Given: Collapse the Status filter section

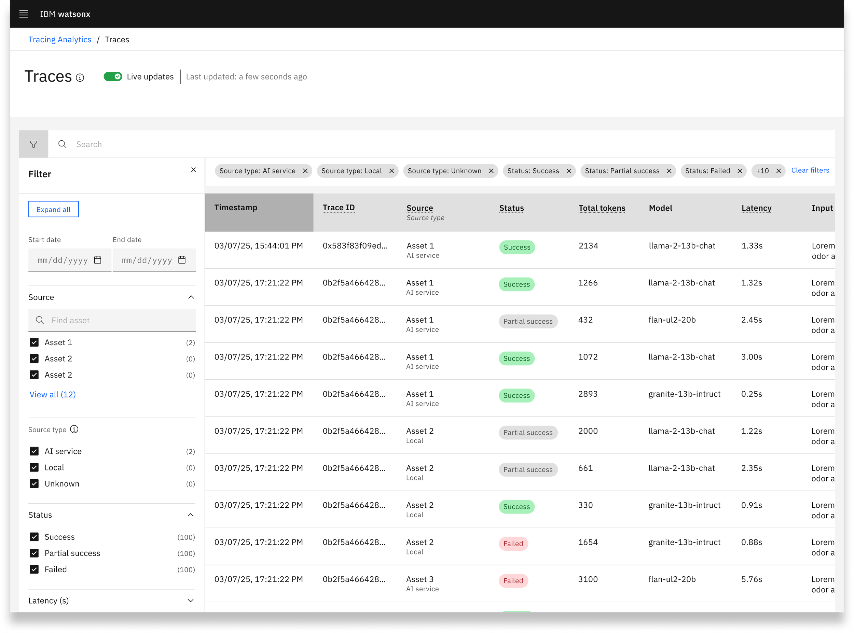Looking at the screenshot, I should [191, 515].
